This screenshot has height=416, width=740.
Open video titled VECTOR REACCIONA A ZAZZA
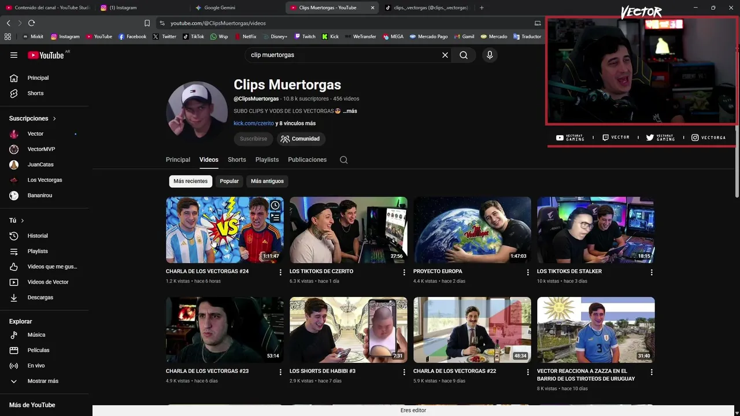(586, 375)
